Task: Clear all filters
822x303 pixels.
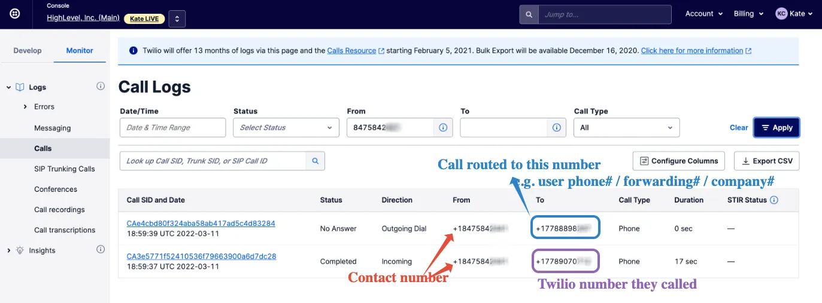Action: tap(739, 127)
